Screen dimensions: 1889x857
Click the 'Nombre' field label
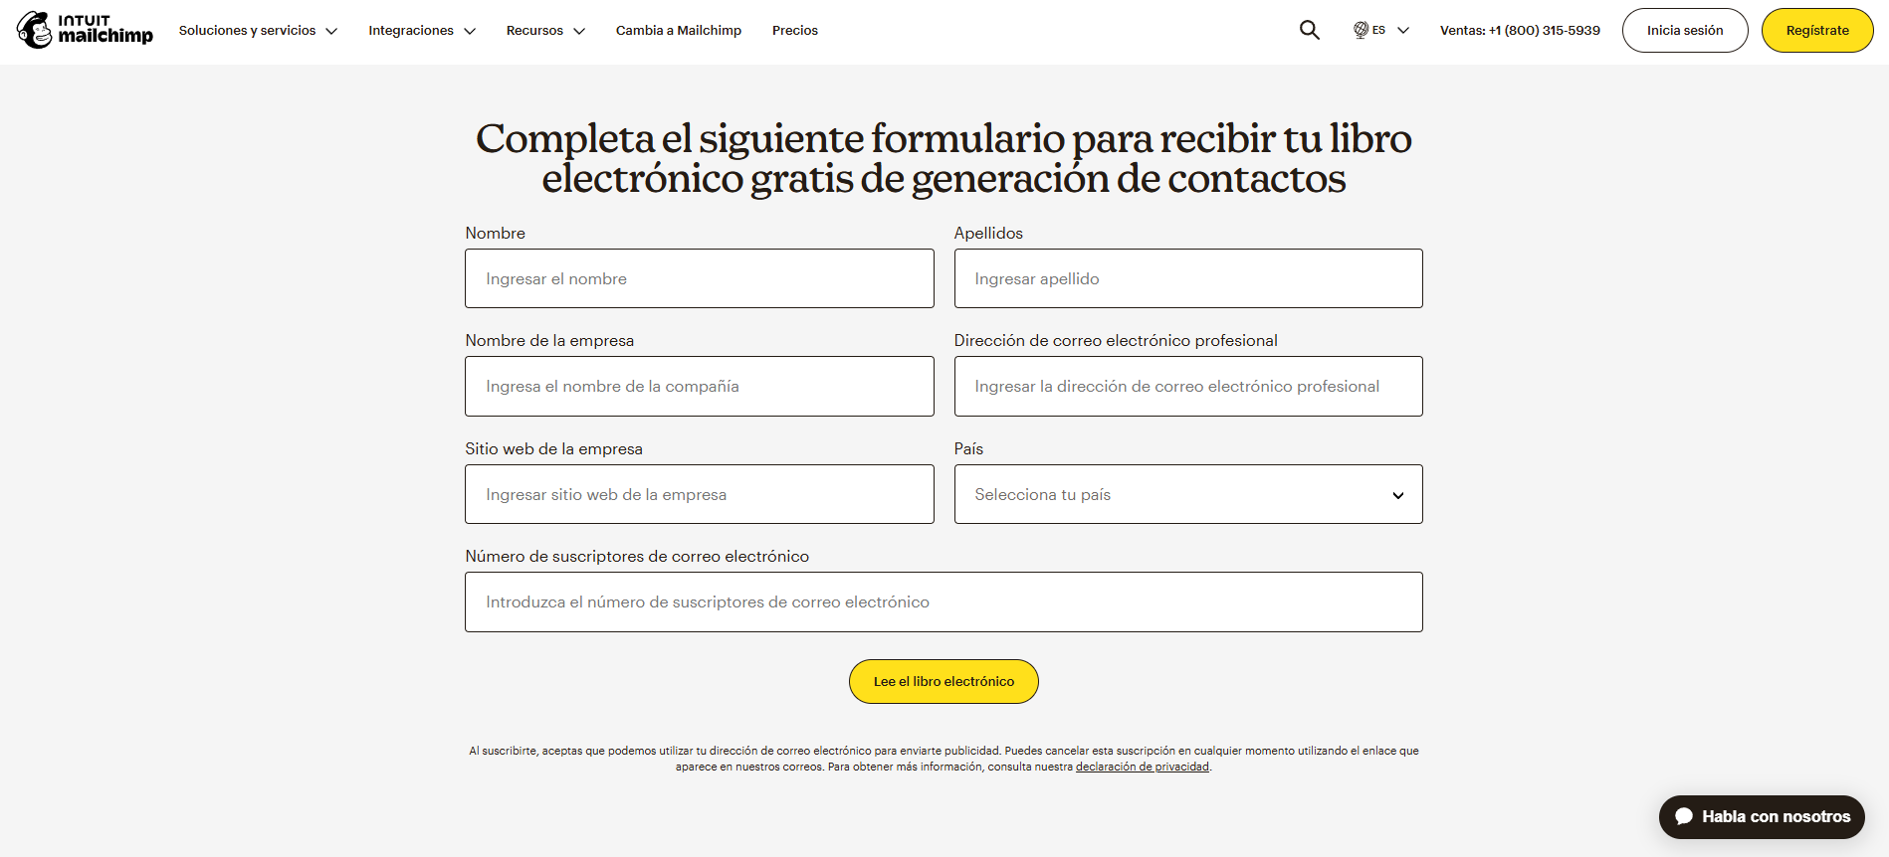495,233
